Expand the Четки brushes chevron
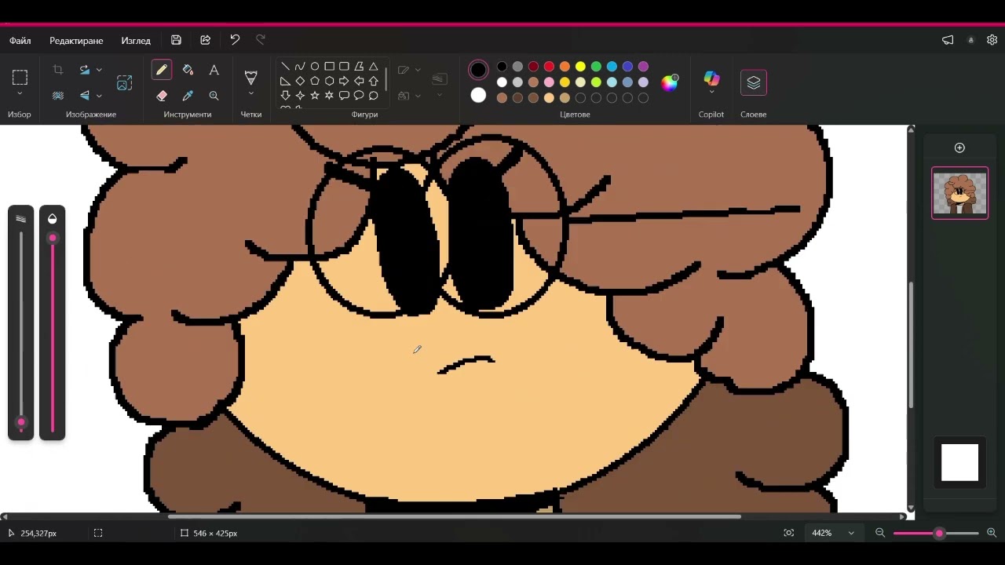The width and height of the screenshot is (1005, 565). click(x=251, y=94)
